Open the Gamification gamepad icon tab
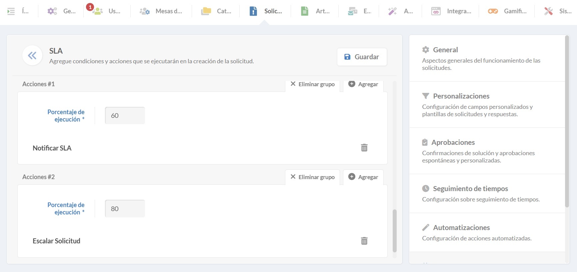The height and width of the screenshot is (272, 577). (507, 11)
